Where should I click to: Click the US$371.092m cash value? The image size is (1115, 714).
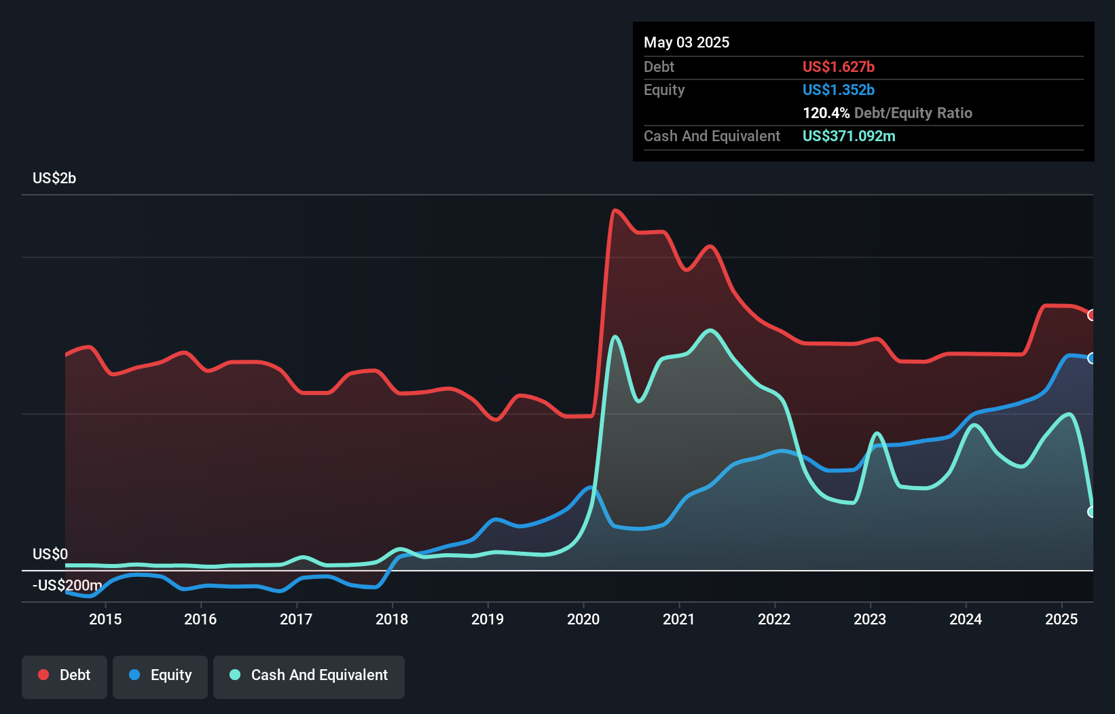[x=849, y=136]
